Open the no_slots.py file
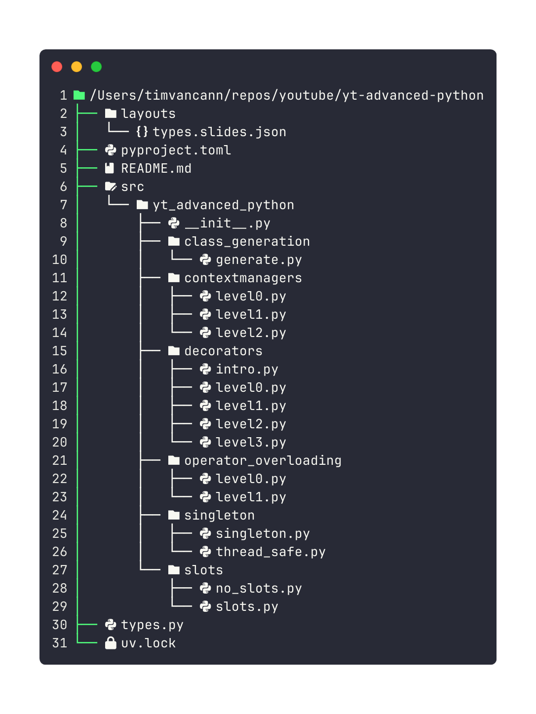This screenshot has width=536, height=714. [259, 588]
